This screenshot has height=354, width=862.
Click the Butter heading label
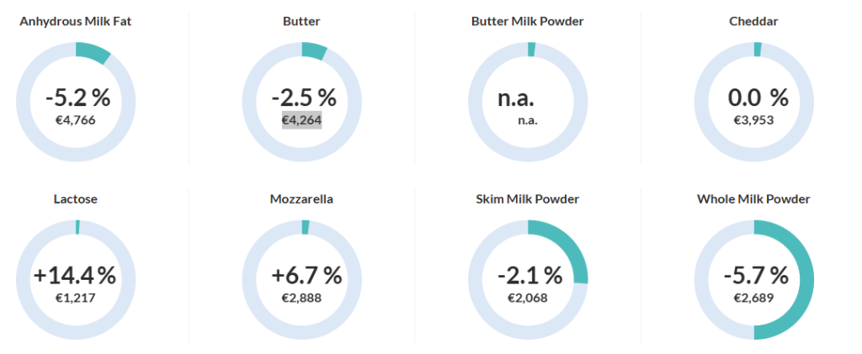301,21
